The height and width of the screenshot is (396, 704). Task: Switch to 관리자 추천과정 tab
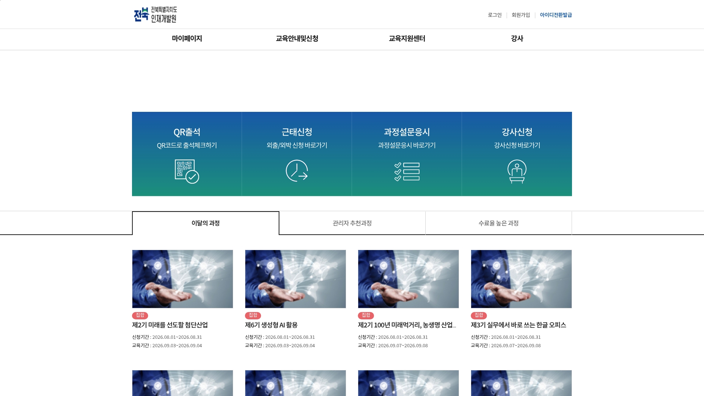pyautogui.click(x=352, y=223)
